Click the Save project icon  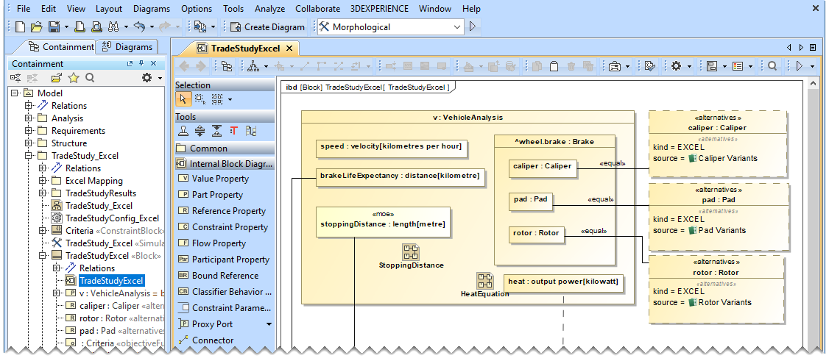[x=54, y=27]
